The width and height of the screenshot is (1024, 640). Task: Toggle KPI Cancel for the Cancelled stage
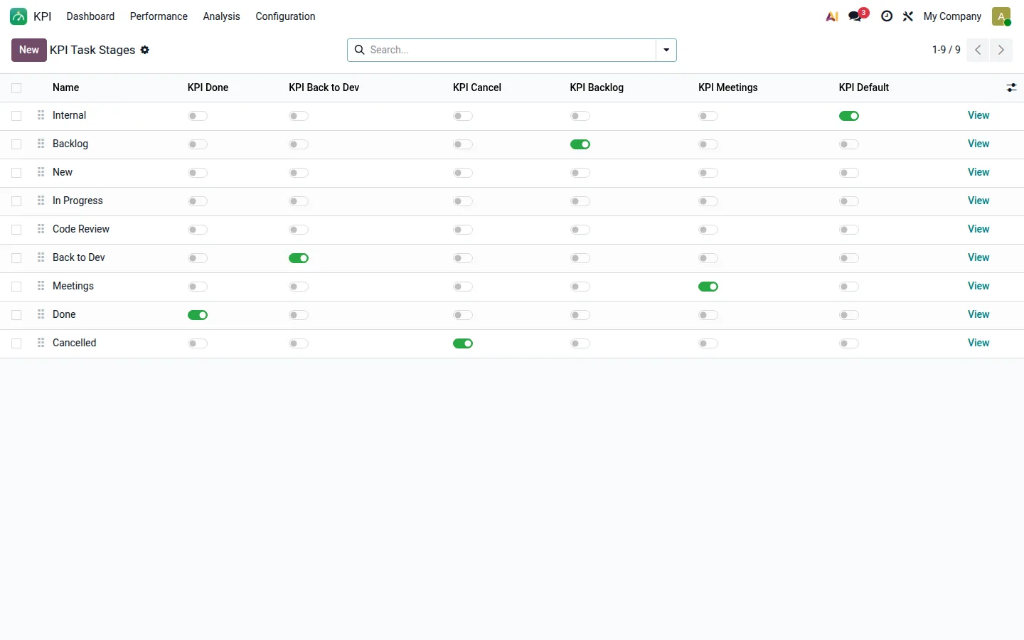pos(463,343)
